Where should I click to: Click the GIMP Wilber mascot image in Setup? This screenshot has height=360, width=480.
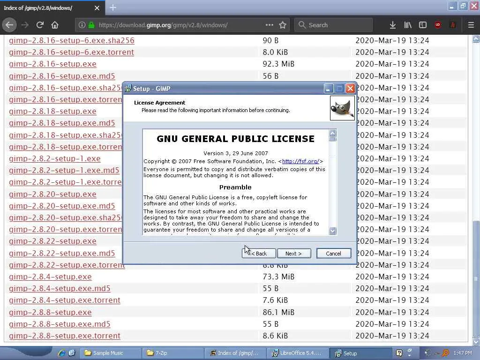pos(342,108)
